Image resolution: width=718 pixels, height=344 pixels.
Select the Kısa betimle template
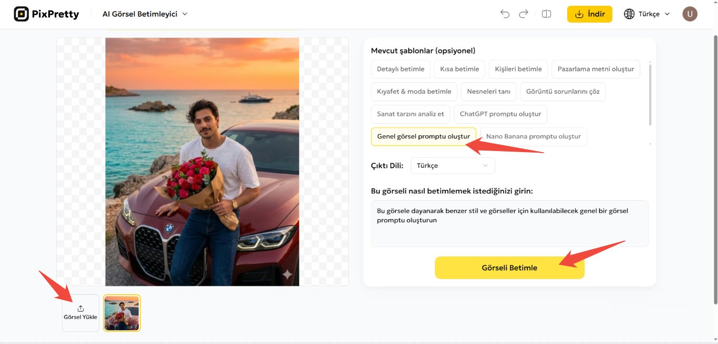click(459, 69)
